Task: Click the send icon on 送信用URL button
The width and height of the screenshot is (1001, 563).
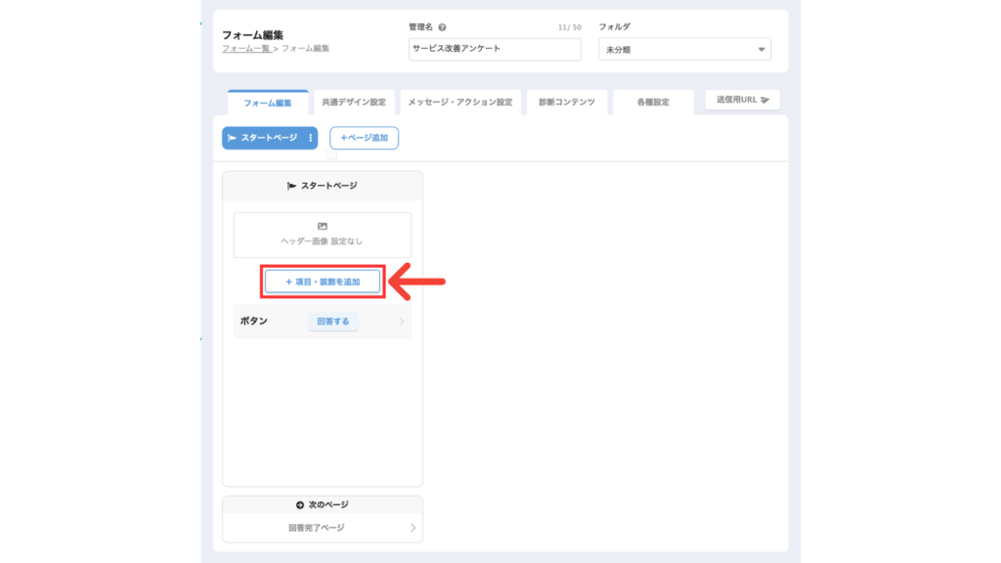Action: tap(765, 100)
